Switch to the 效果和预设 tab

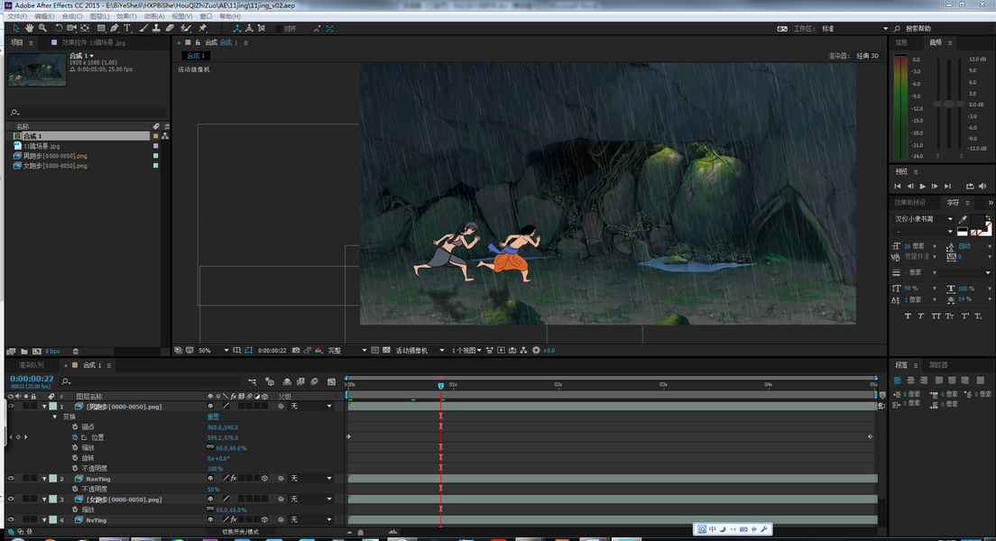coord(909,203)
